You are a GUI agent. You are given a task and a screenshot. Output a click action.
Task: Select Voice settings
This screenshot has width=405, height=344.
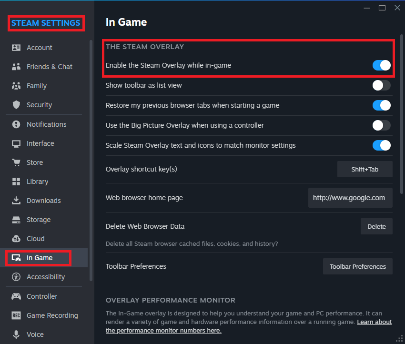(44, 334)
